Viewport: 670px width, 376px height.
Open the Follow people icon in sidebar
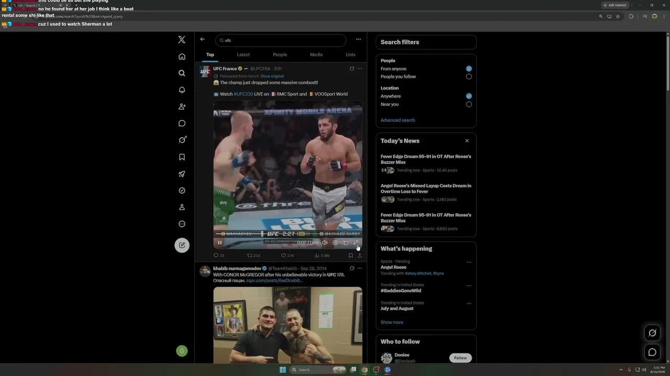click(182, 107)
